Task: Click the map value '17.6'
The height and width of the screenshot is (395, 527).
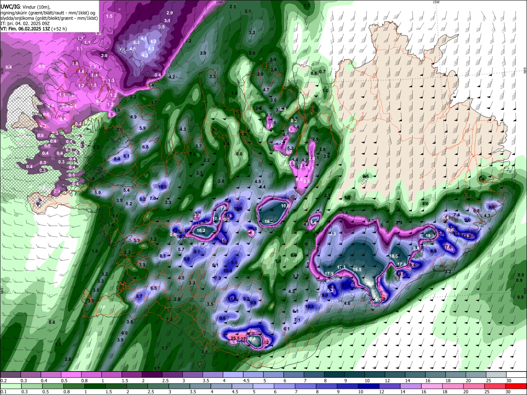Action: point(448,247)
